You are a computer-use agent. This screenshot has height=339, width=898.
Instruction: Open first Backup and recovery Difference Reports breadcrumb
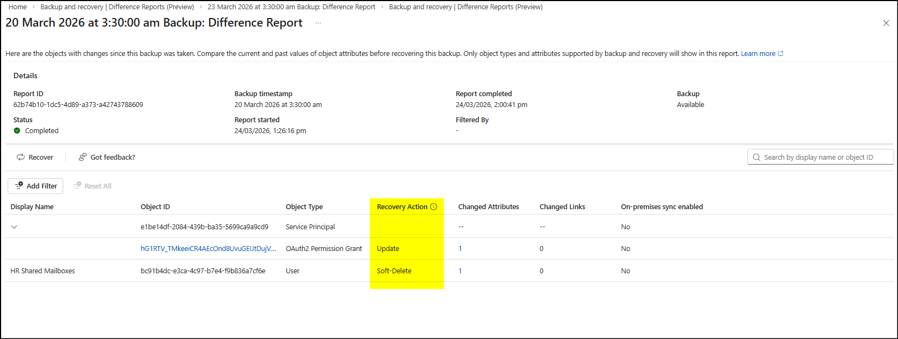pos(117,7)
